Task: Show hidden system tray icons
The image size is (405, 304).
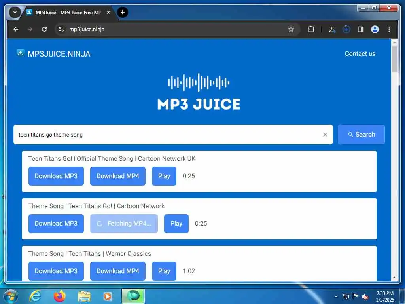Action: pos(336,296)
